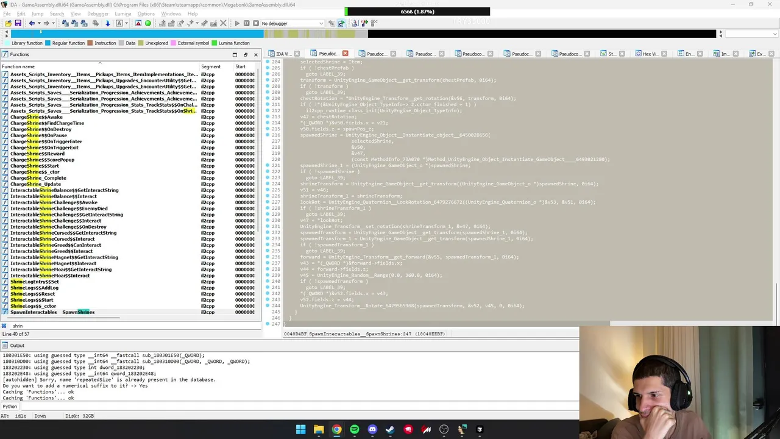Screen dimensions: 780x439
Task: Click the green circle toolbar icon
Action: (147, 23)
